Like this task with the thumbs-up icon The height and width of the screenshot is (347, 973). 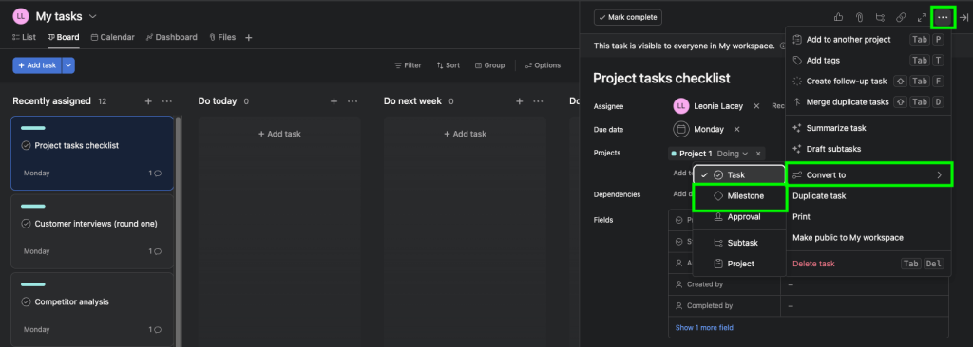coord(838,17)
